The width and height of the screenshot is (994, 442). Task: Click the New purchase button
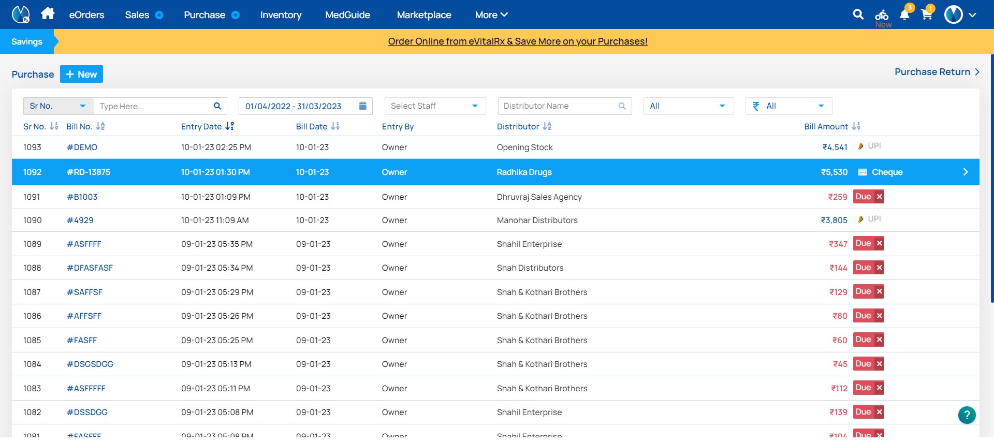[81, 74]
